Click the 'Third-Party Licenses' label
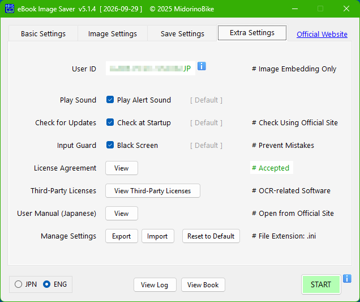Image resolution: width=360 pixels, height=302 pixels. pyautogui.click(x=63, y=190)
